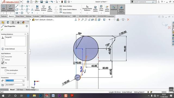Click Rebuild traffic light icon
The height and width of the screenshot is (98, 174).
click(62, 2)
